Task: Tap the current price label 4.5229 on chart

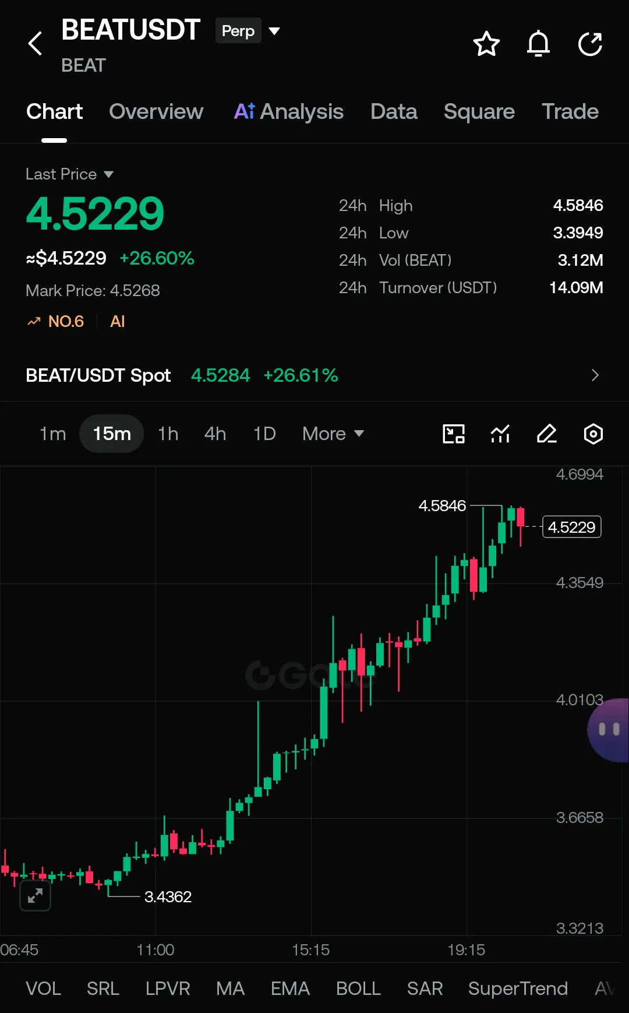Action: click(x=571, y=527)
